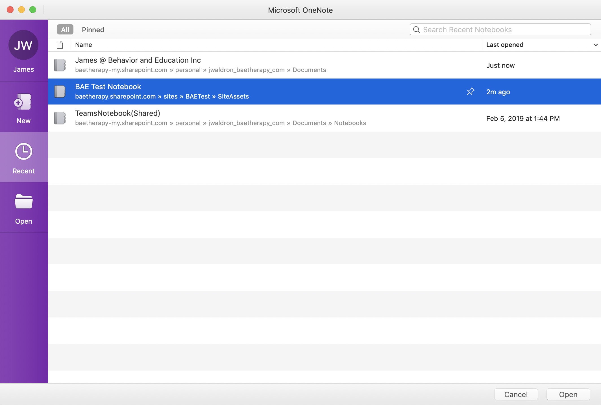The image size is (601, 405).
Task: Select the Recent clock icon
Action: click(23, 152)
